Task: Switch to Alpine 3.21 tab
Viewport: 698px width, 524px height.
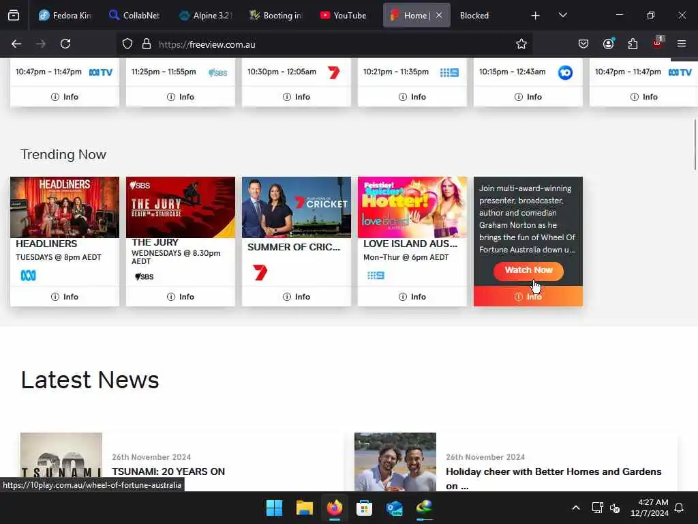Action: point(206,16)
